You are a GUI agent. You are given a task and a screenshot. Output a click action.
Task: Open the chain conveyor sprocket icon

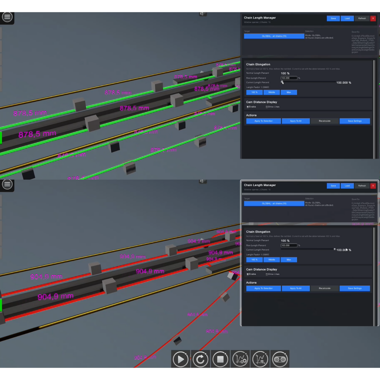click(x=280, y=359)
